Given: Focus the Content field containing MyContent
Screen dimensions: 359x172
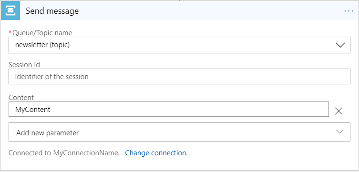Looking at the screenshot, I should pyautogui.click(x=169, y=109).
